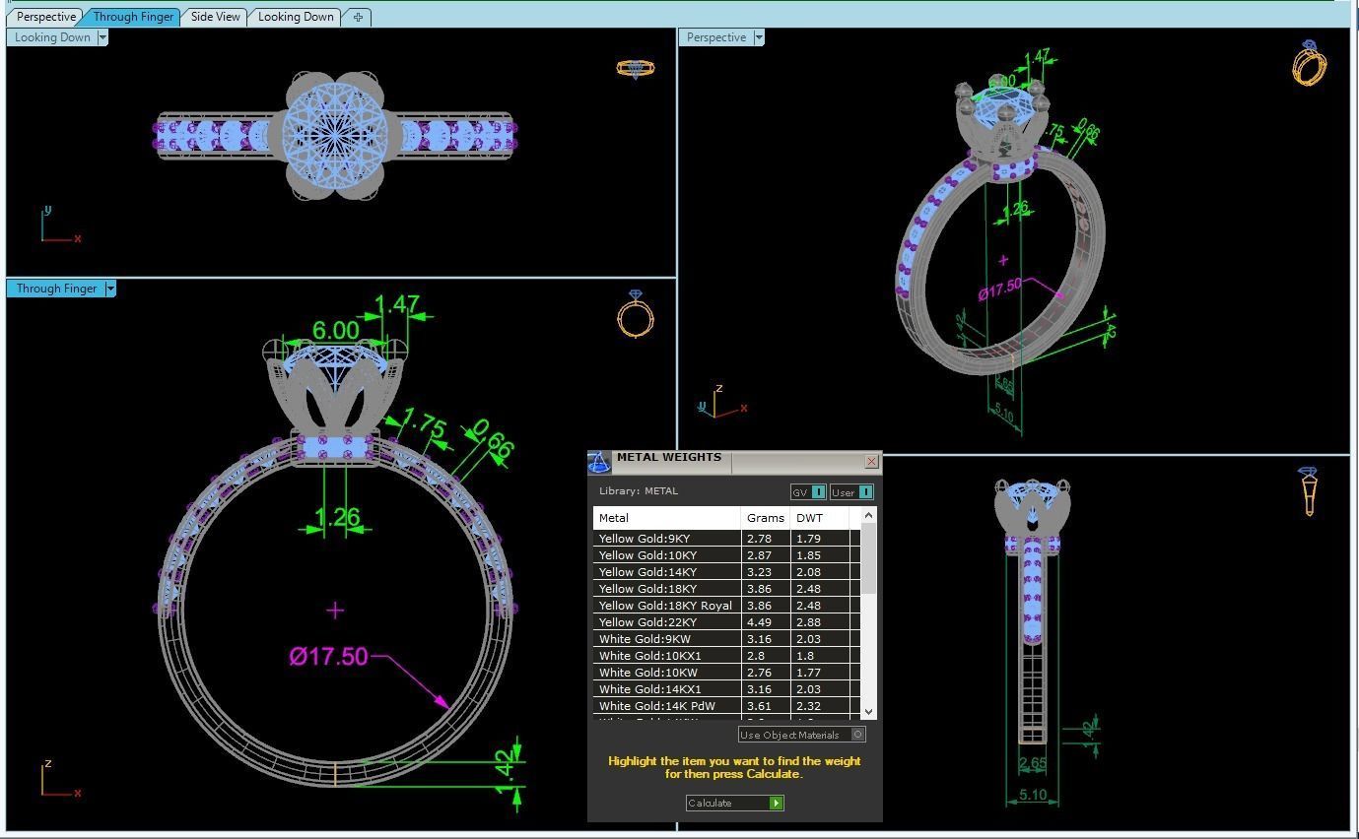Open the Looking Down viewport dropdown arrow

click(x=102, y=37)
